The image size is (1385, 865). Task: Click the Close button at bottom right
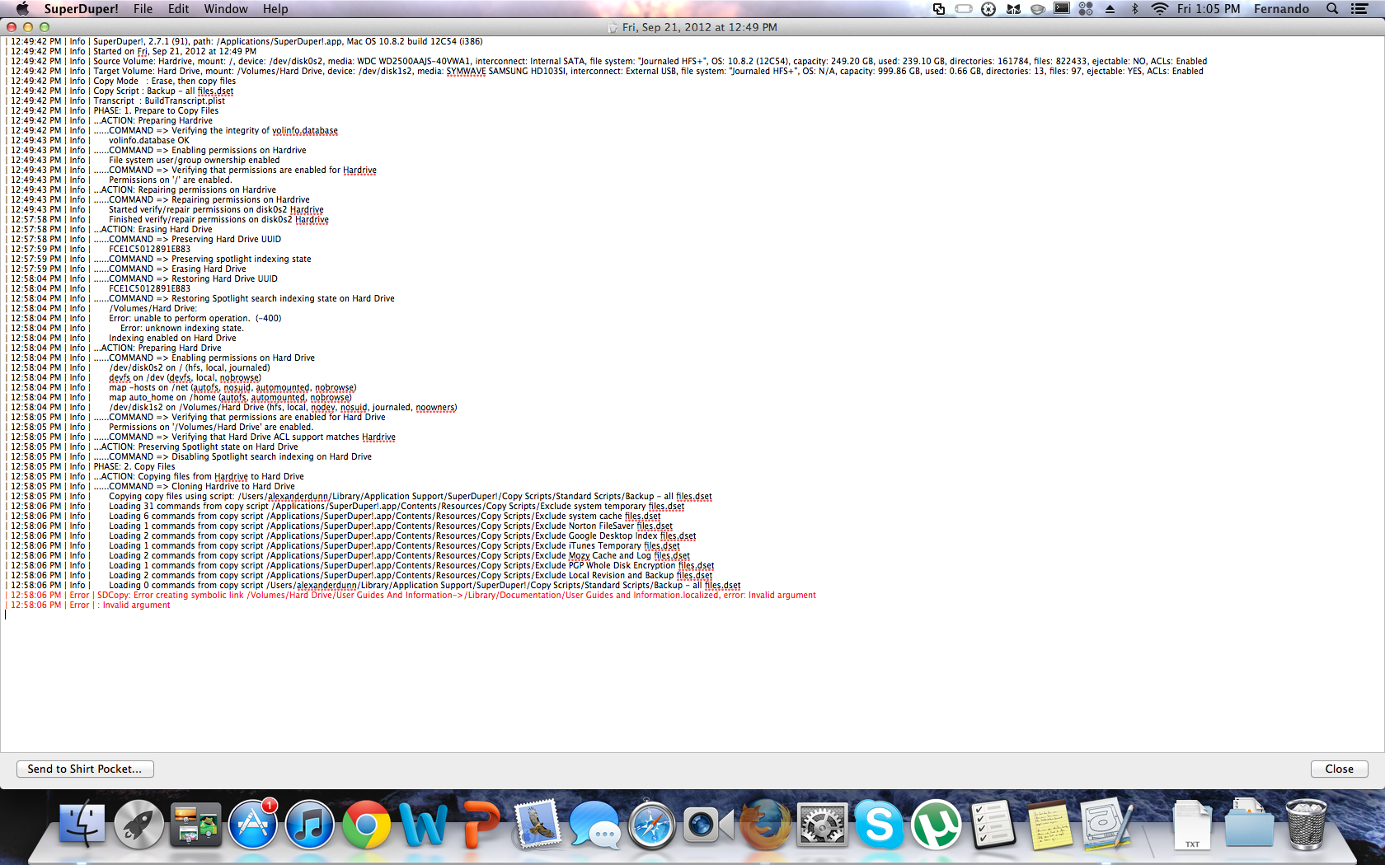pos(1339,769)
